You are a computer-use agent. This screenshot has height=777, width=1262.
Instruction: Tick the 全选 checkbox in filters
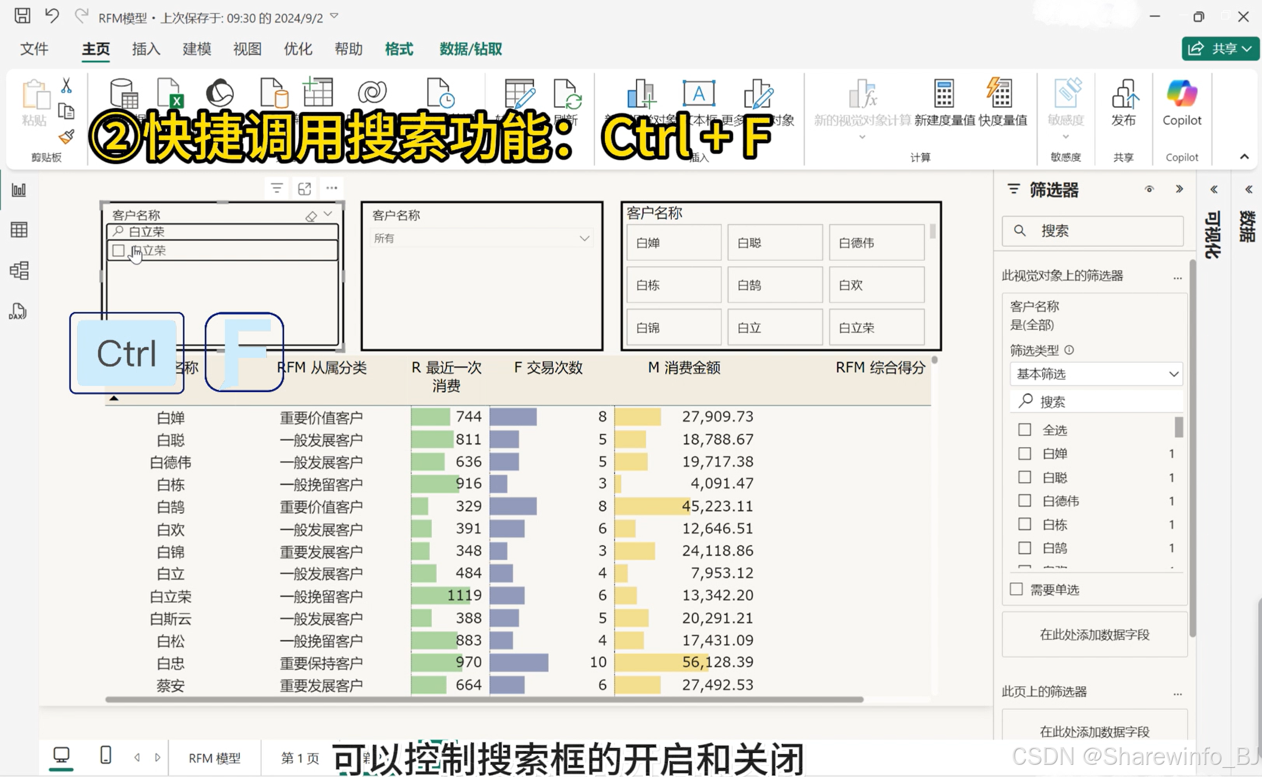click(x=1024, y=430)
